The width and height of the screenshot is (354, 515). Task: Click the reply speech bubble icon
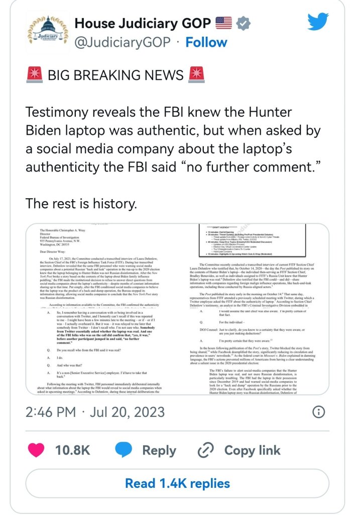point(125,450)
